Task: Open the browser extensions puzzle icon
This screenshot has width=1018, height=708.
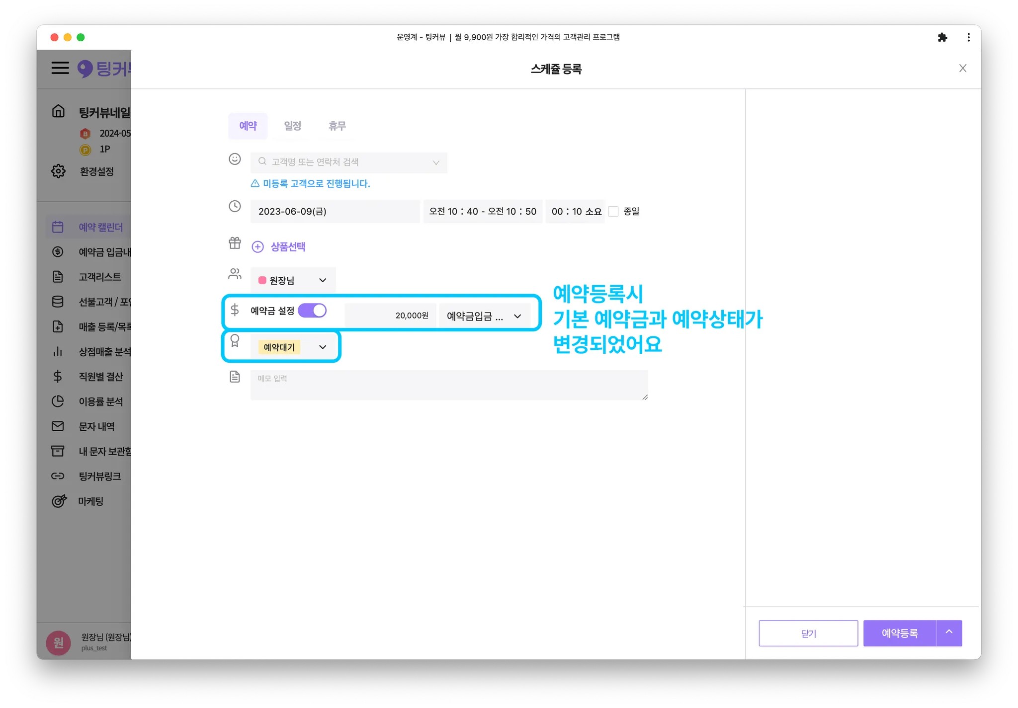Action: point(942,37)
